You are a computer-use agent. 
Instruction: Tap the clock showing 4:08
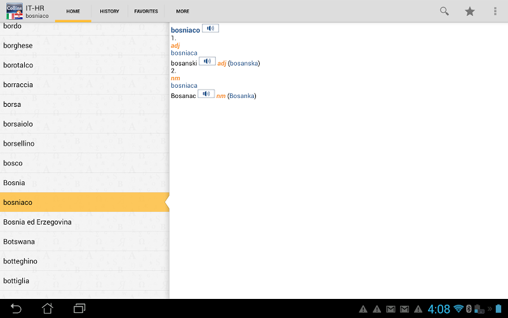point(439,309)
